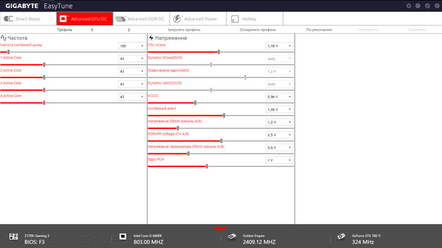Click the BIOS: F3 status text

click(34, 242)
